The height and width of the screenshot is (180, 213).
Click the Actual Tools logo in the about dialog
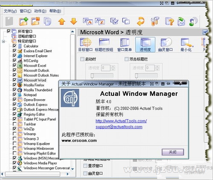[x=70, y=98]
